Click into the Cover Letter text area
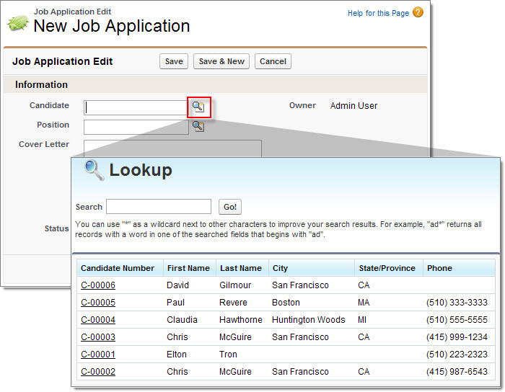 172,148
